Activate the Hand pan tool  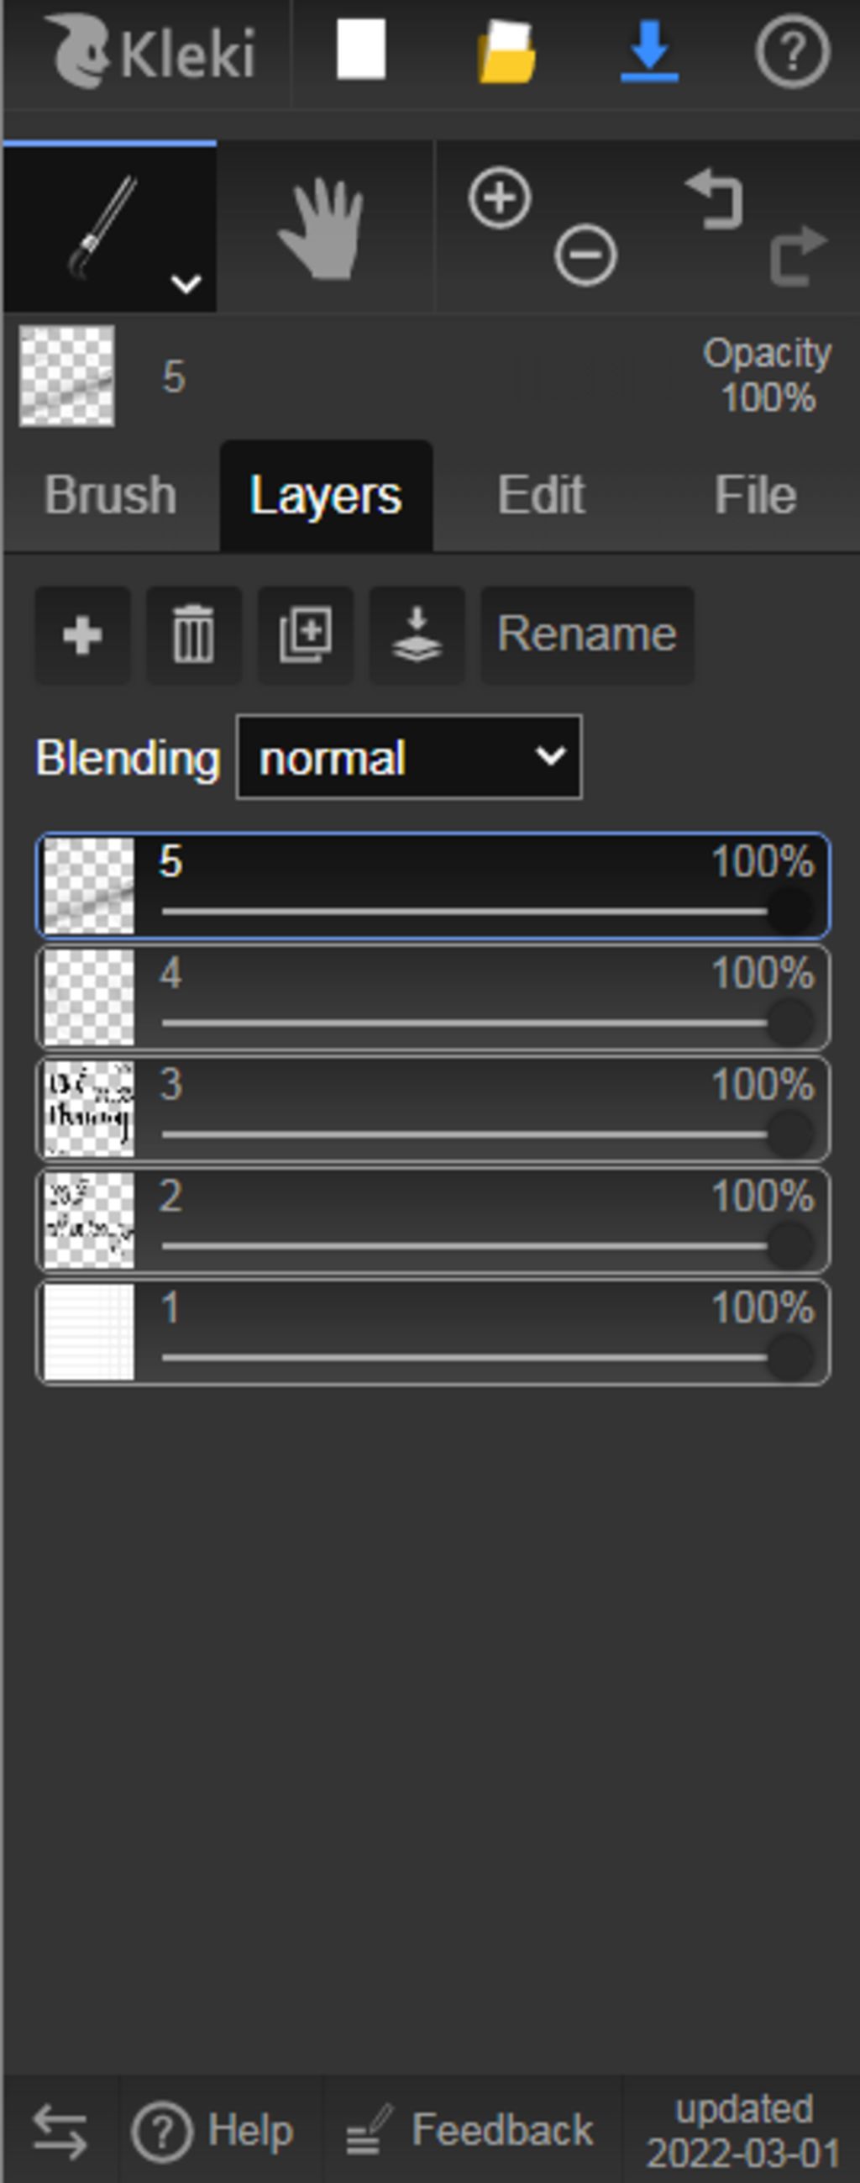coord(322,228)
